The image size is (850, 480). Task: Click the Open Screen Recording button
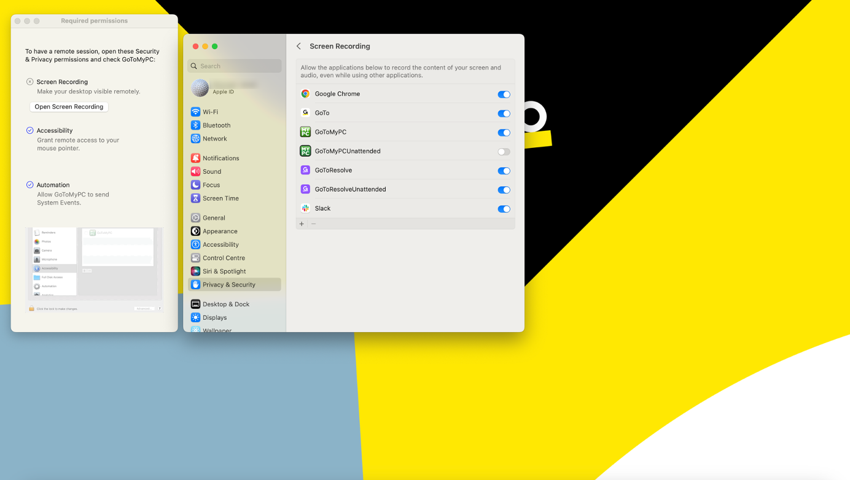69,107
